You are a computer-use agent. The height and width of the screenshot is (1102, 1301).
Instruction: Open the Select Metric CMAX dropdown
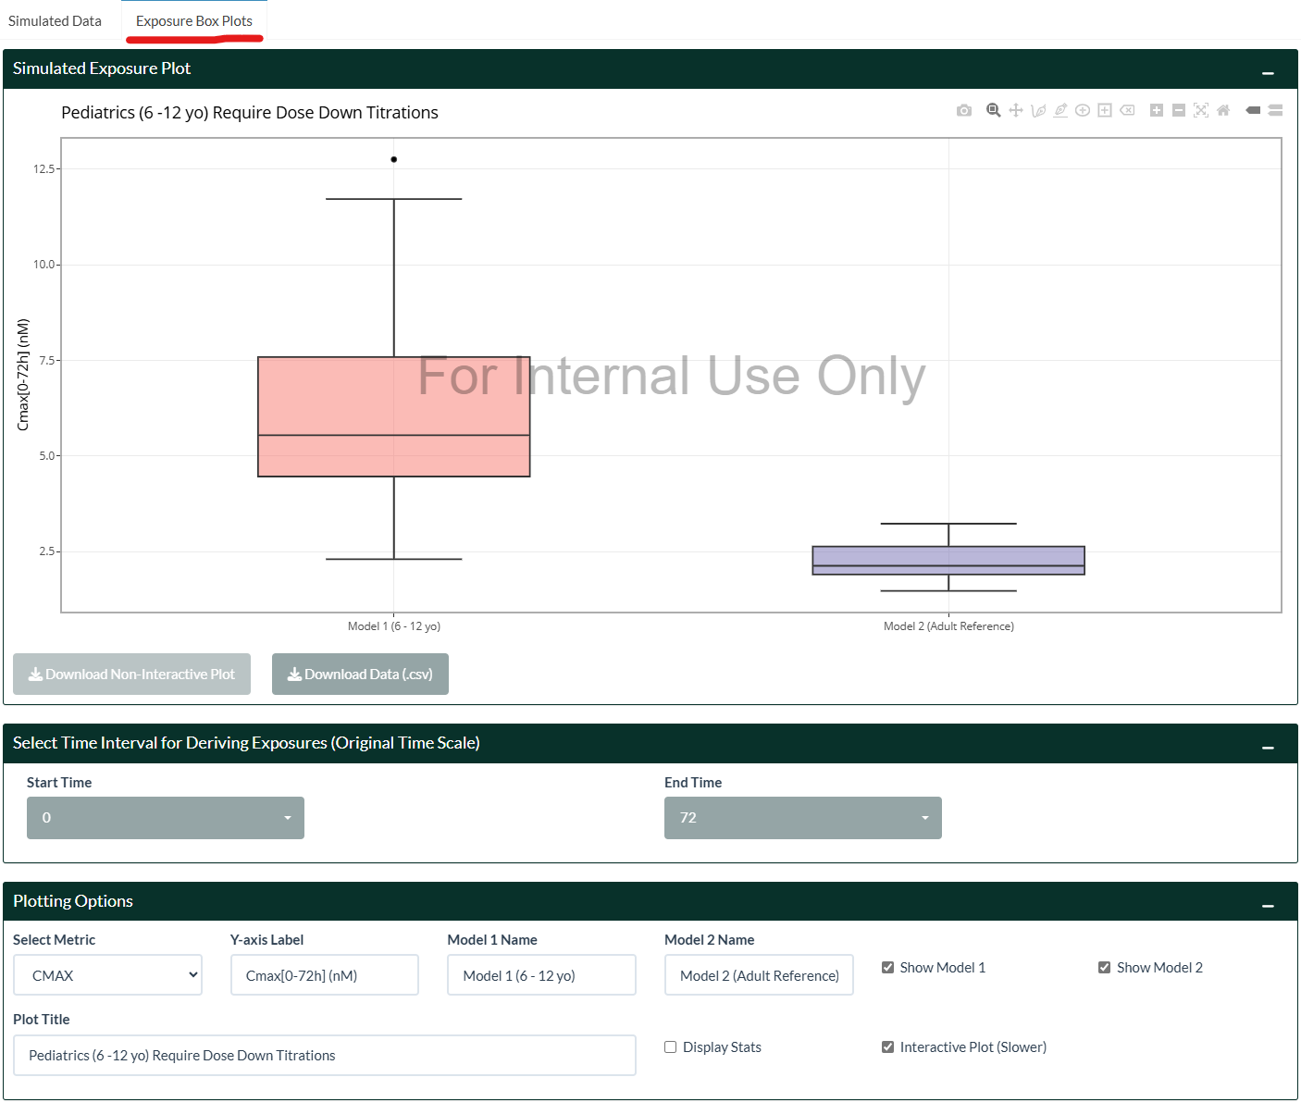pos(107,975)
